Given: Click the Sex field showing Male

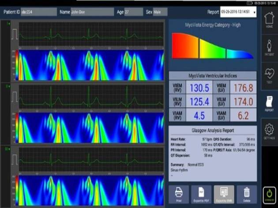Looking at the screenshot, I should pos(160,12).
